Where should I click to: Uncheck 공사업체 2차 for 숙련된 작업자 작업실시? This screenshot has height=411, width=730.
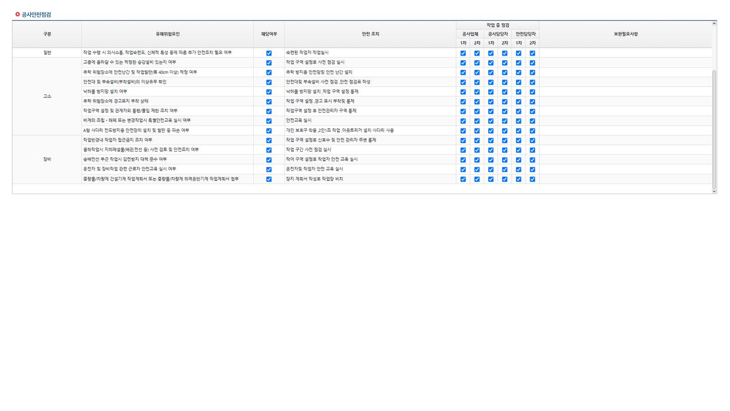pos(477,53)
